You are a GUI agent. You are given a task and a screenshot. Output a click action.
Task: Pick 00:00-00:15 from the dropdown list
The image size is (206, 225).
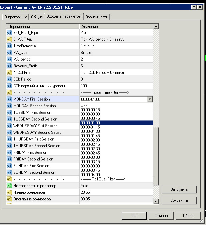click(x=116, y=110)
